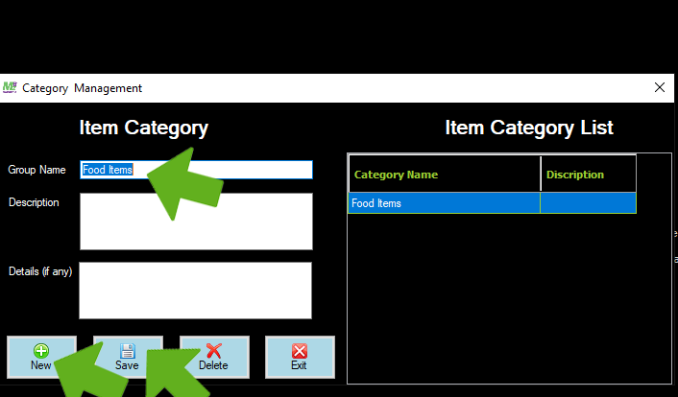Click the blank area of category grid

click(509, 297)
